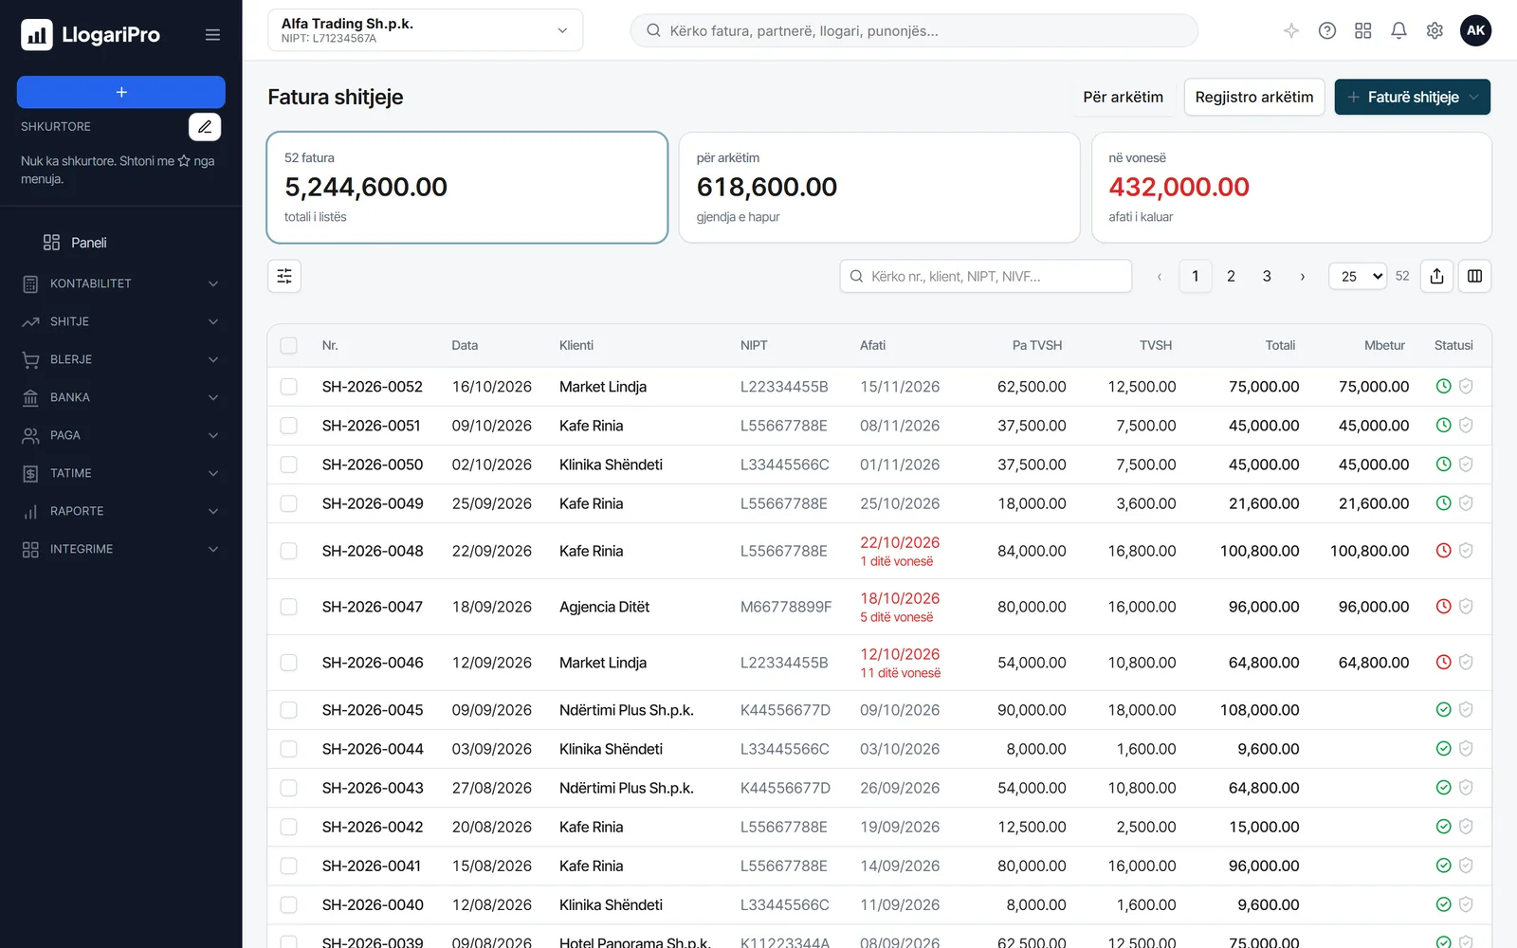1517x948 pixels.
Task: Go to next page with the right chevron
Action: click(x=1303, y=276)
